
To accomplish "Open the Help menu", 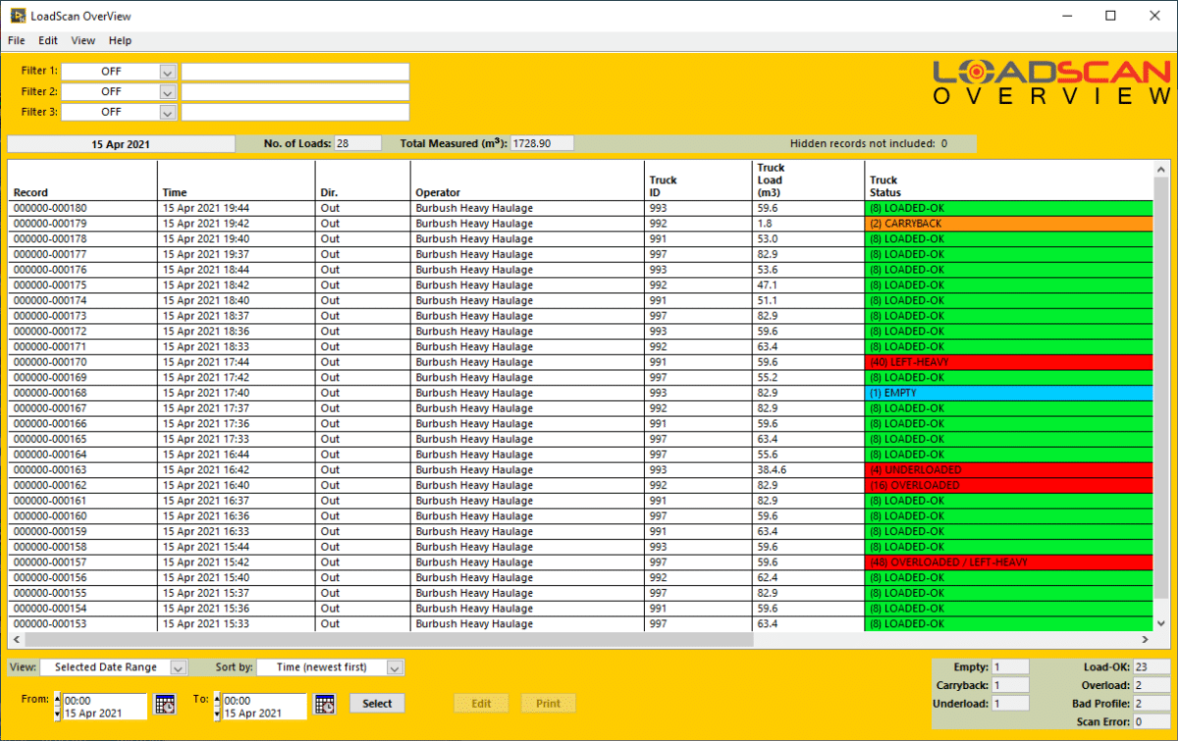I will [120, 40].
